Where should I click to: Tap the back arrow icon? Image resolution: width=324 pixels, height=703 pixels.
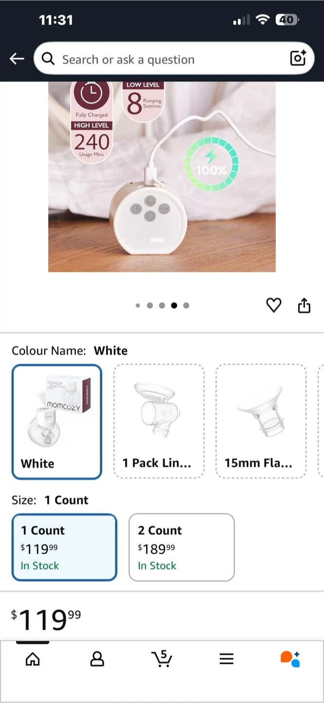click(17, 59)
